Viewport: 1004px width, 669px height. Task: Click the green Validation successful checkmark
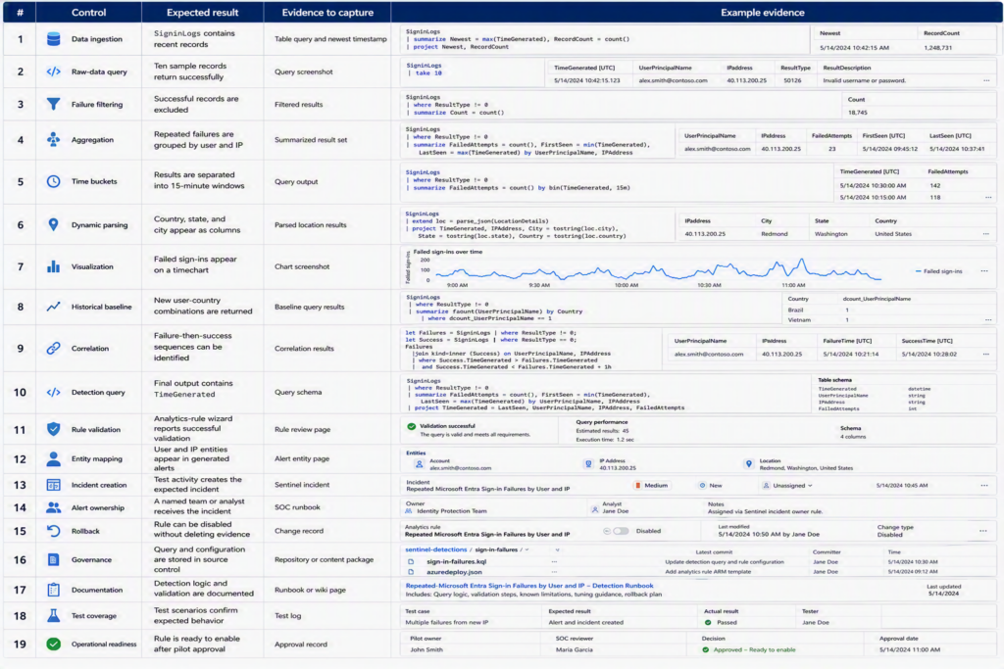[412, 426]
